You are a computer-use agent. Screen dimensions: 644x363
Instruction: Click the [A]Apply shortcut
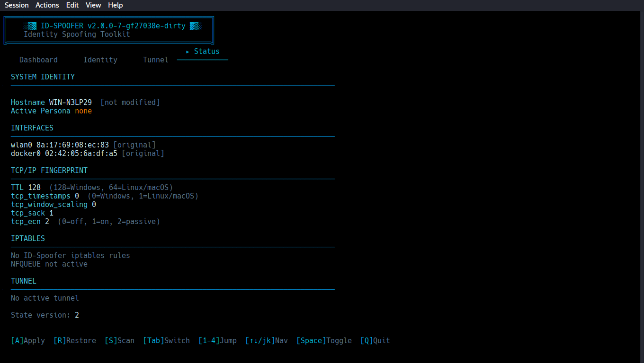(x=28, y=341)
